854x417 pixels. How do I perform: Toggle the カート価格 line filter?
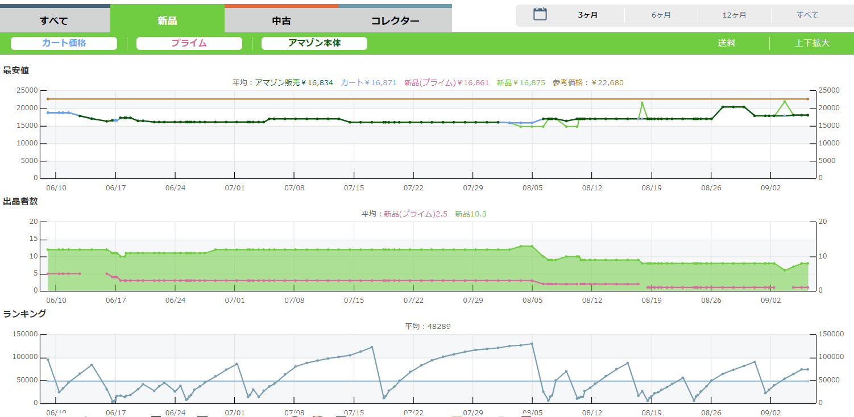click(64, 43)
